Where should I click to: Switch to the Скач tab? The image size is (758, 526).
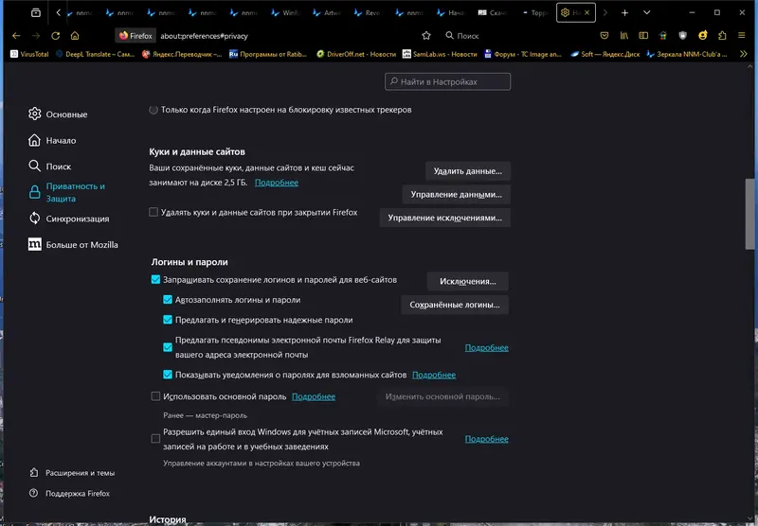493,12
